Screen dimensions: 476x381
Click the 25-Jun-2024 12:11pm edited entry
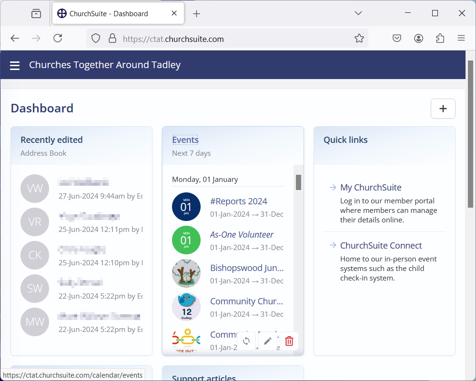[100, 230]
